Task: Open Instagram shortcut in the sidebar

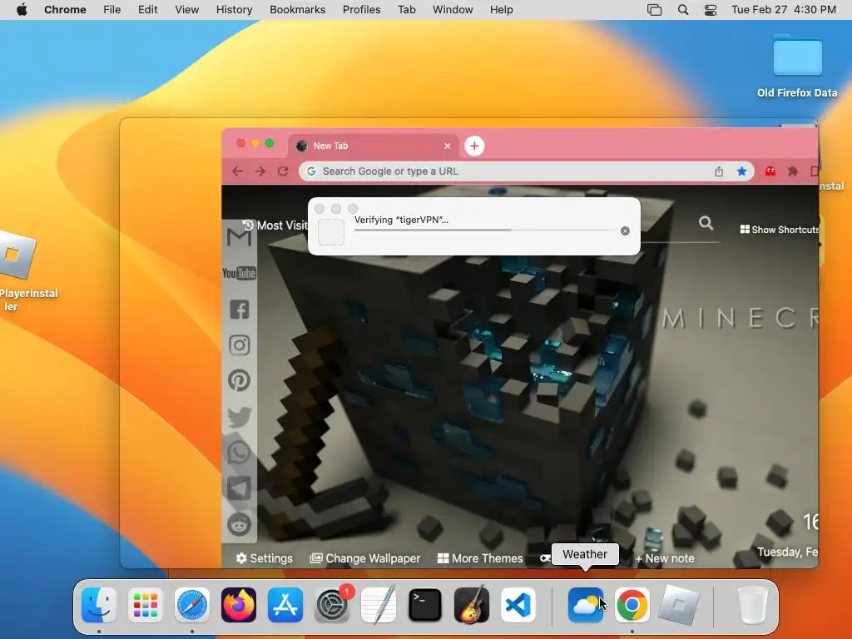Action: [239, 345]
